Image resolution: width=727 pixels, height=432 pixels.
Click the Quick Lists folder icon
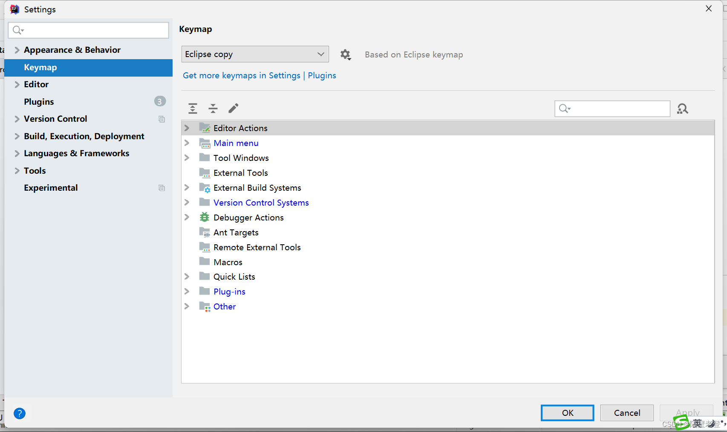[x=205, y=276]
